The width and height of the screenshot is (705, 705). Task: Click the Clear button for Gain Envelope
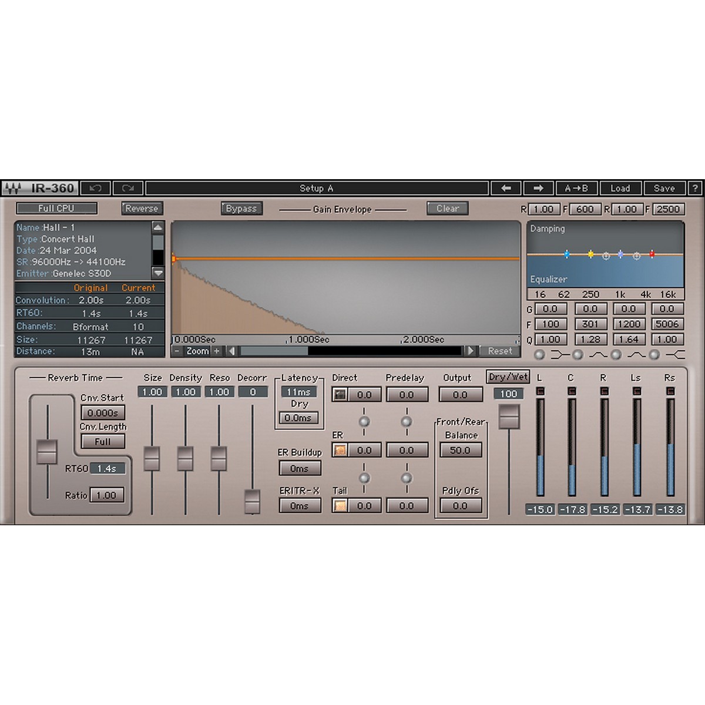(447, 208)
